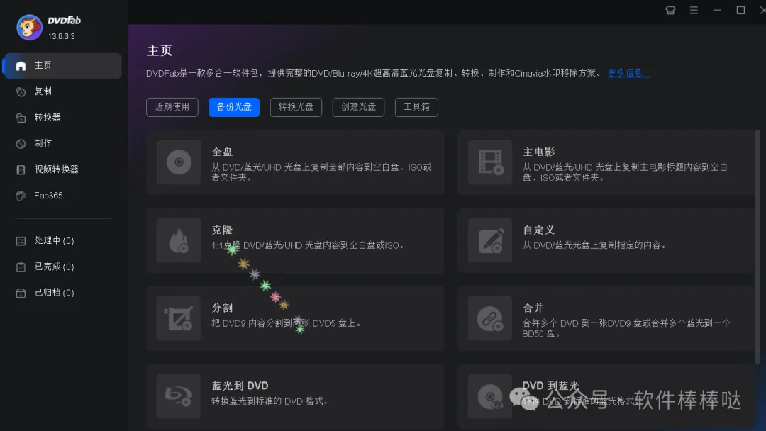766x431 pixels.
Task: Select Fab365 label in sidebar
Action: coord(48,195)
